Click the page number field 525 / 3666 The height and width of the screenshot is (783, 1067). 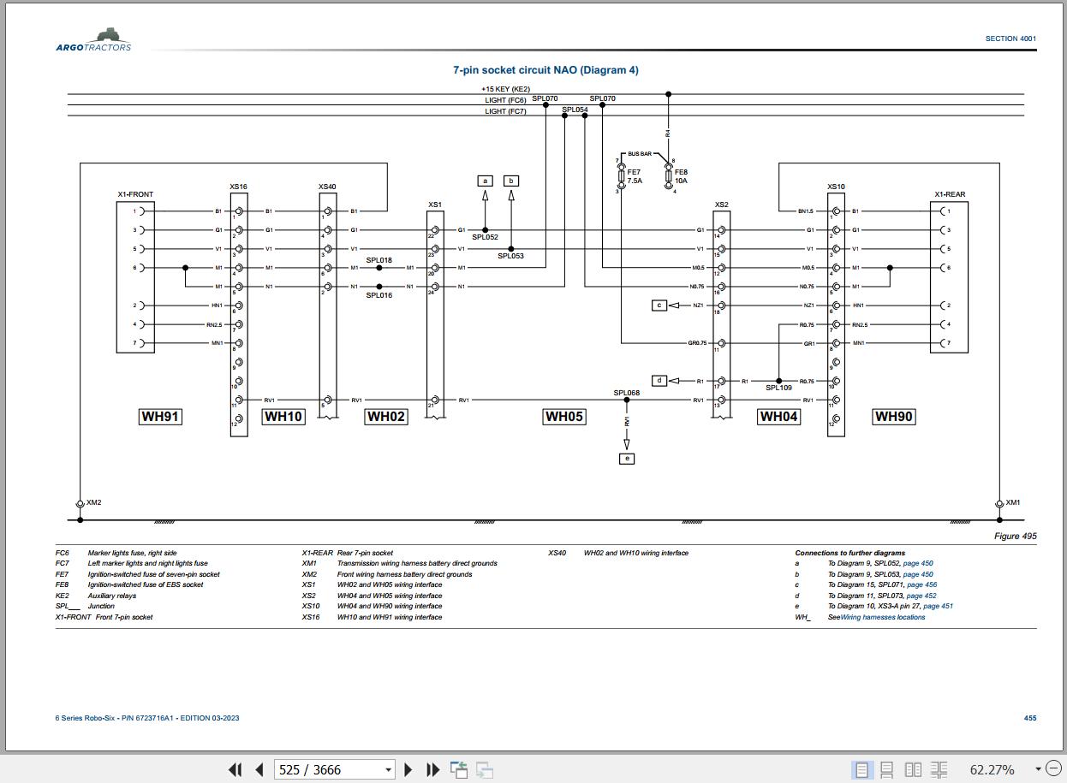pos(327,769)
